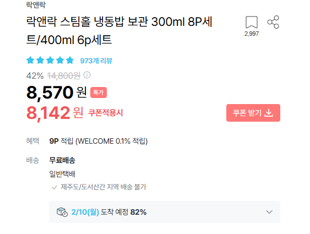This screenshot has width=310, height=234.
Task: Click the red 특가 badge
Action: pos(99,92)
